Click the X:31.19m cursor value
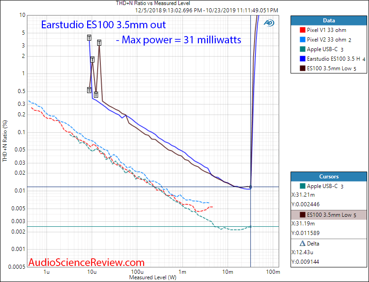This screenshot has width=369, height=282. tap(303, 224)
